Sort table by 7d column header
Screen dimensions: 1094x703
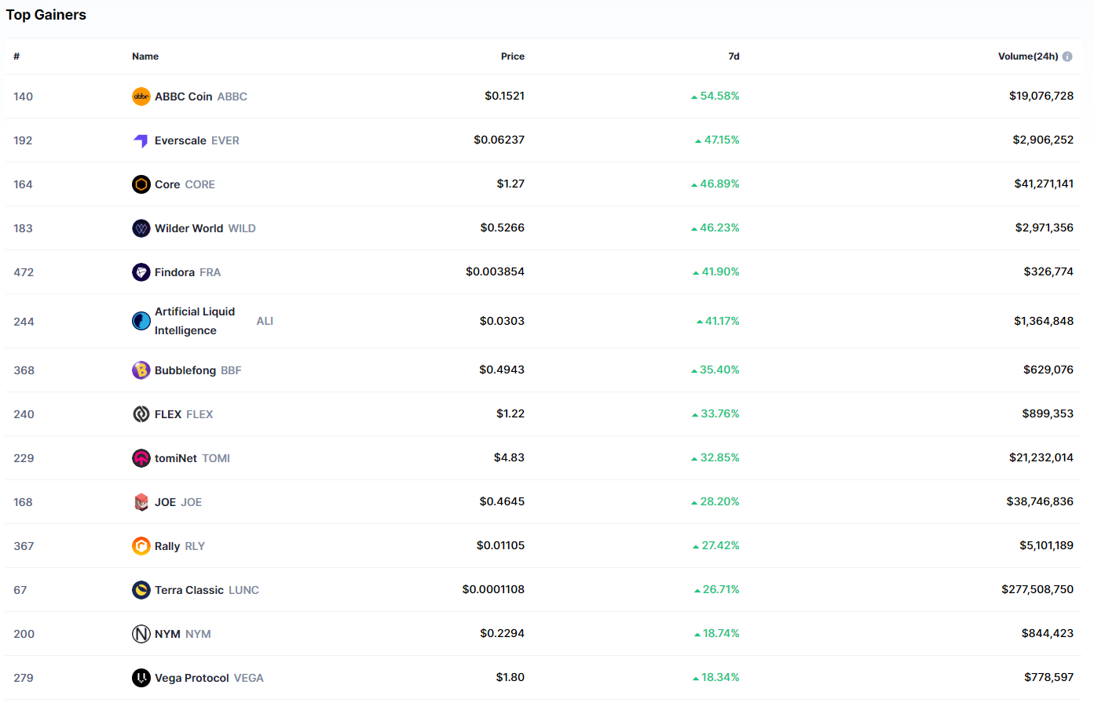[734, 56]
